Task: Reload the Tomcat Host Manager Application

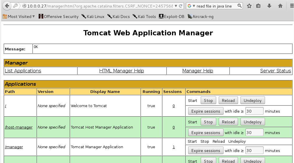Action: click(228, 122)
